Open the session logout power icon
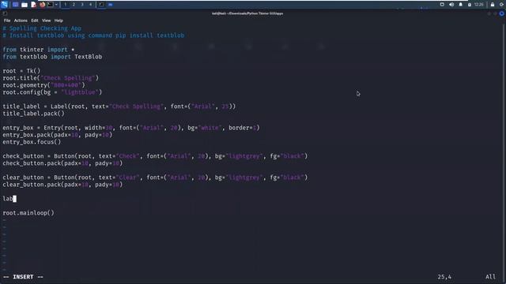The image size is (506, 284). click(x=502, y=5)
